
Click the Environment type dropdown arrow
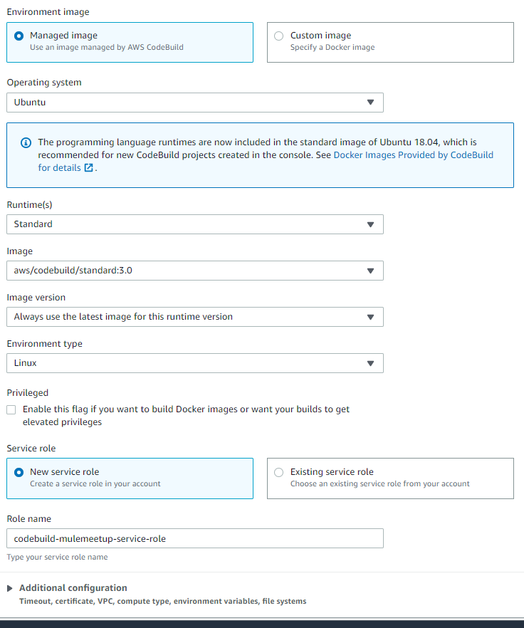[370, 363]
